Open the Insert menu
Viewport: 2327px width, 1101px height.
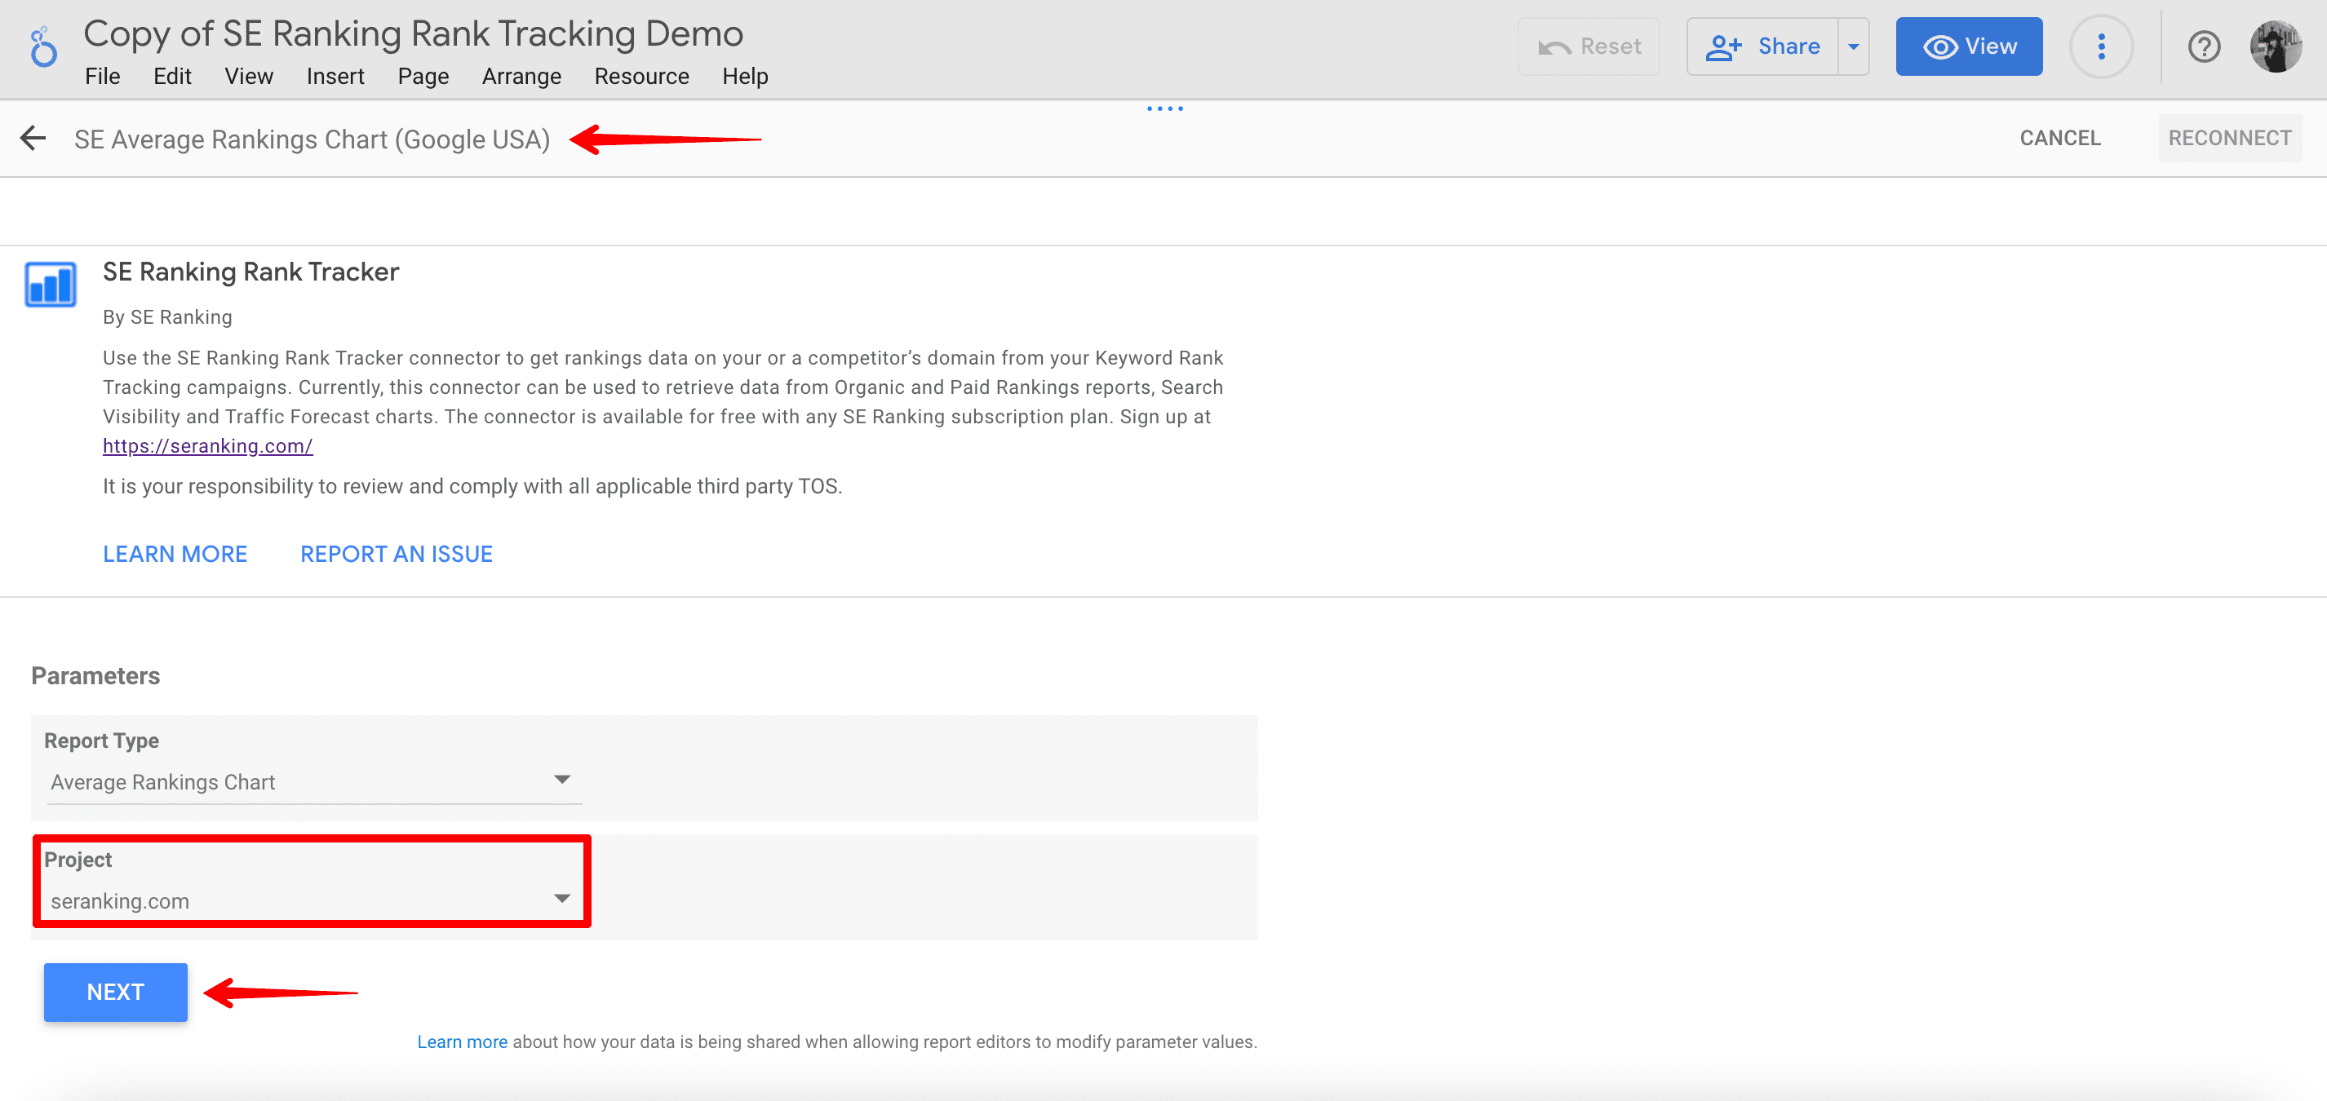click(335, 77)
